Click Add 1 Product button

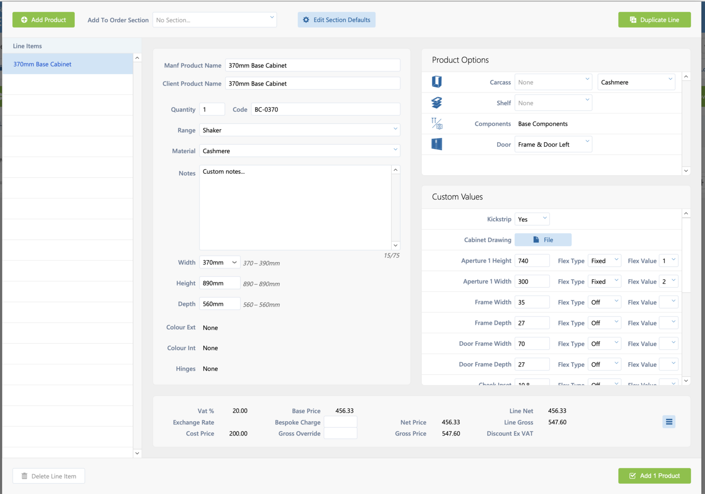pos(654,476)
